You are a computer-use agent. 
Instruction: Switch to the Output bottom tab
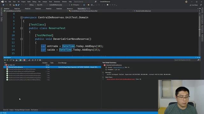pos(11,110)
